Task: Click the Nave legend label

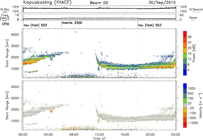Action: pyautogui.click(x=193, y=18)
